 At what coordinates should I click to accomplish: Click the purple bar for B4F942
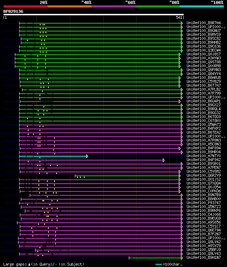91,160
